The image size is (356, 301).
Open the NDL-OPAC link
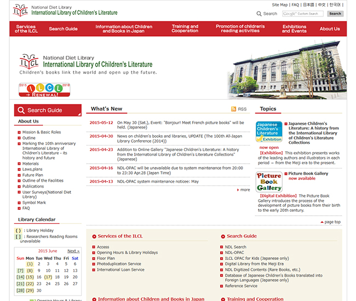pos(234,252)
